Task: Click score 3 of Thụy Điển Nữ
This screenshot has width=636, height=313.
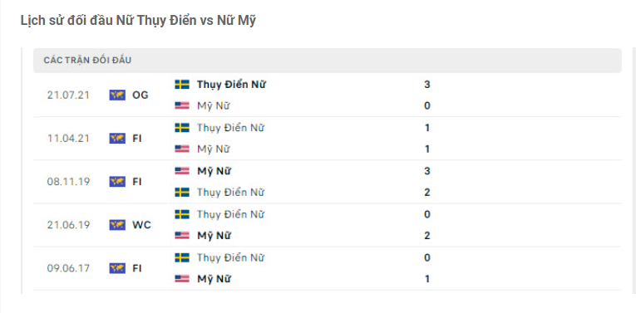Action: 427,85
